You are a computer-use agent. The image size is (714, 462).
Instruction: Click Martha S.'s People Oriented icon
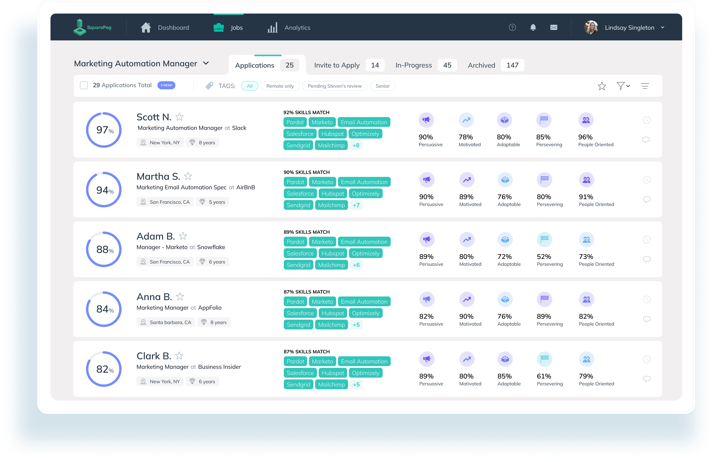(x=586, y=180)
